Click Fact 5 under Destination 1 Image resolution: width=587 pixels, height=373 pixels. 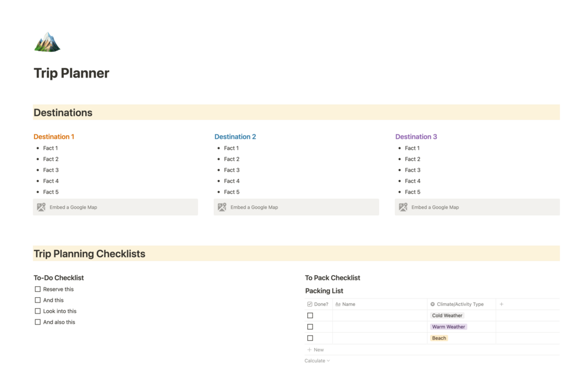[51, 192]
